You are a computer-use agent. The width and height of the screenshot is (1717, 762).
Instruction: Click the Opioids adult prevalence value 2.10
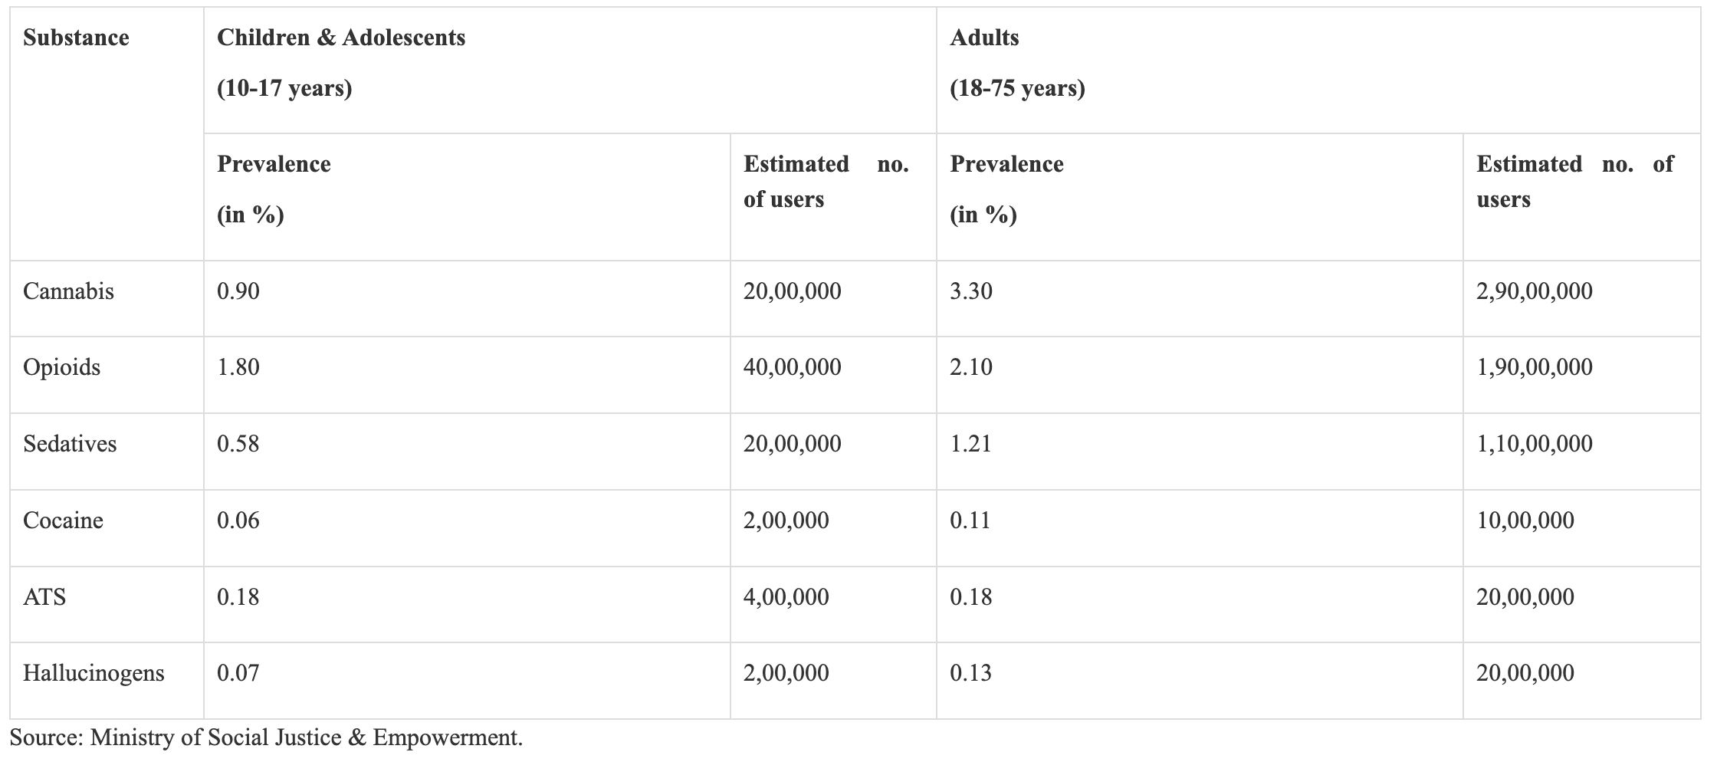pyautogui.click(x=971, y=367)
